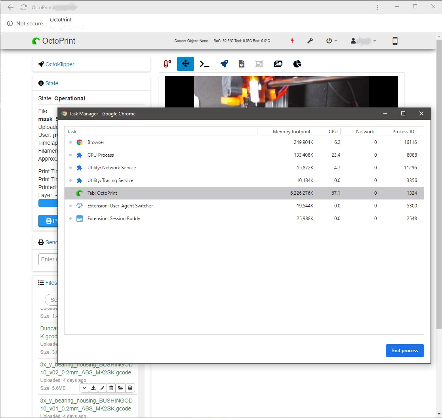Image resolution: width=442 pixels, height=418 pixels.
Task: Open the browser three-dot menu
Action: click(377, 8)
